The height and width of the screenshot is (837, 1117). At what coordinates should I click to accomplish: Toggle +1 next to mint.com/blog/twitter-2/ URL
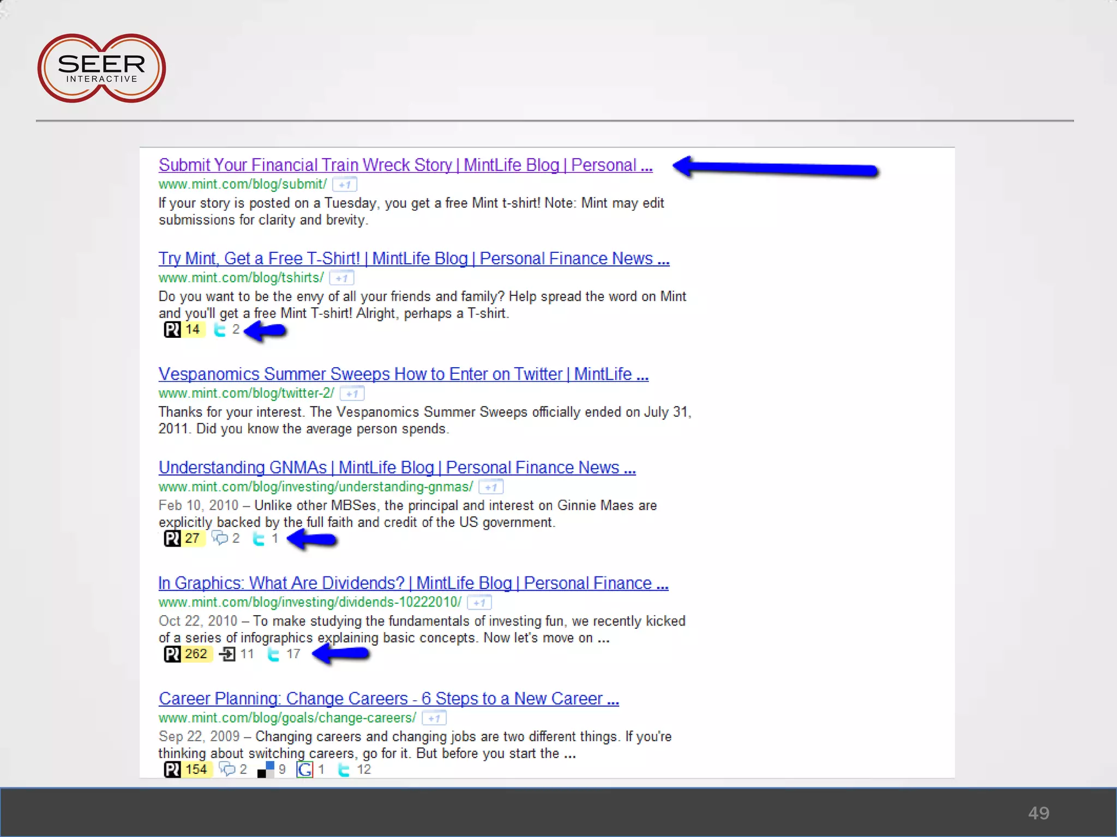[x=352, y=393]
